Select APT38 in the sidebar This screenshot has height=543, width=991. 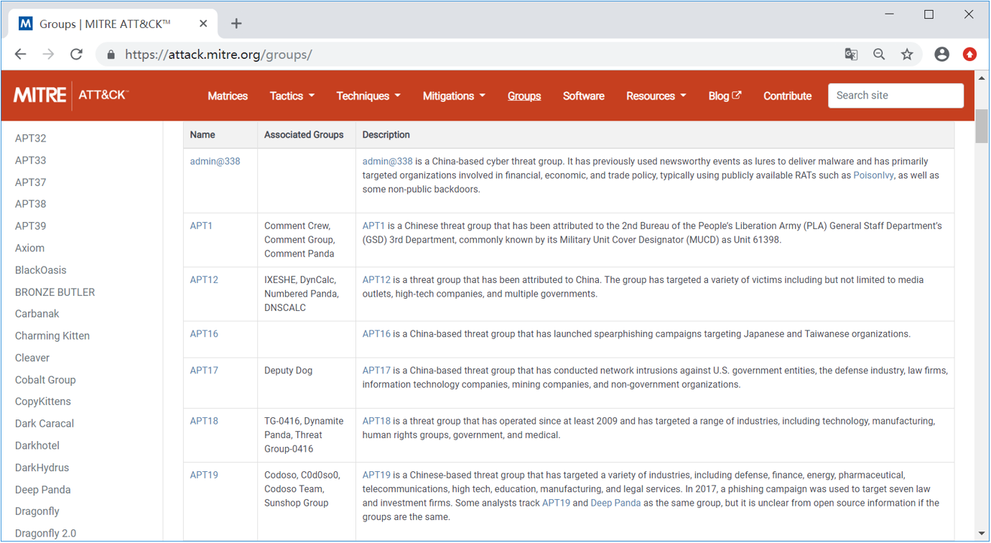tap(31, 204)
